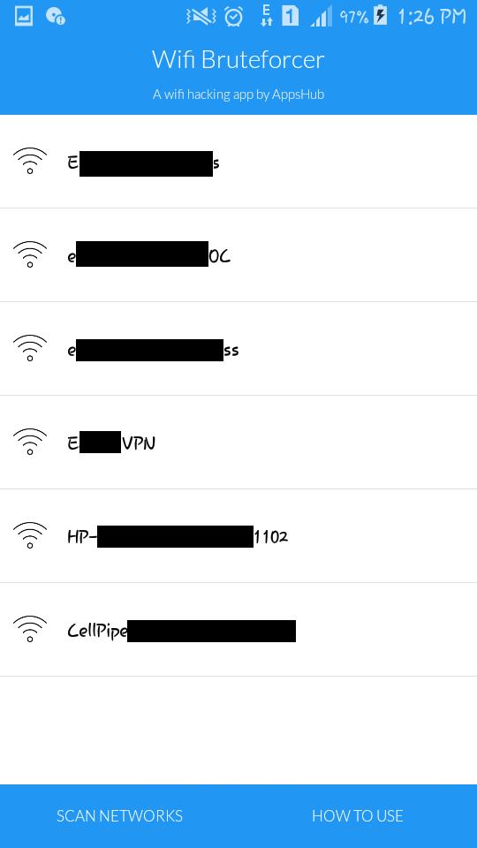Tap the Wi-Fi icon next to the CellPipe network
This screenshot has height=848, width=477.
coord(30,629)
